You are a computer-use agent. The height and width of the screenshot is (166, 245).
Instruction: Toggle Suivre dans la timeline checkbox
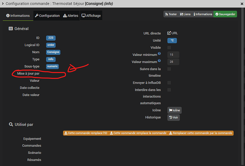(x=169, y=69)
